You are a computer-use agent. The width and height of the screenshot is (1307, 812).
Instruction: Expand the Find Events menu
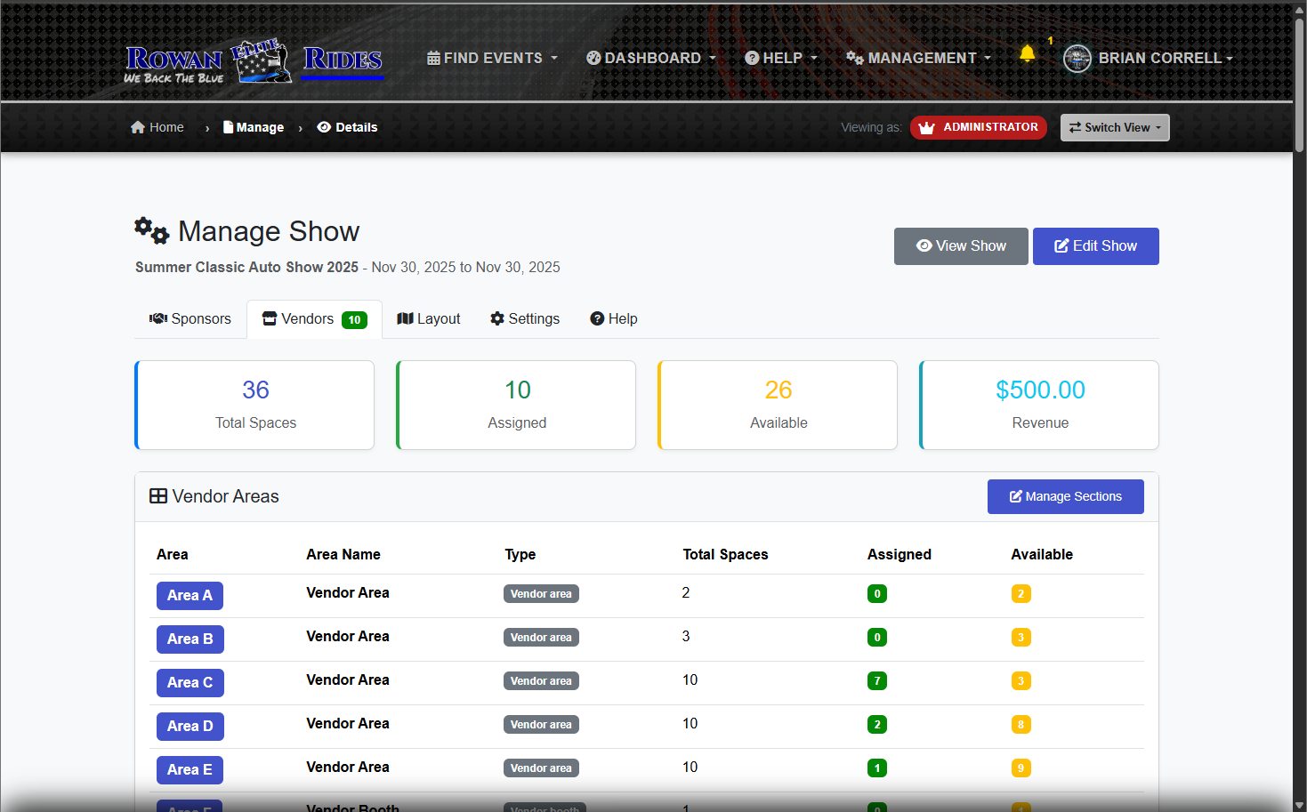pyautogui.click(x=491, y=57)
